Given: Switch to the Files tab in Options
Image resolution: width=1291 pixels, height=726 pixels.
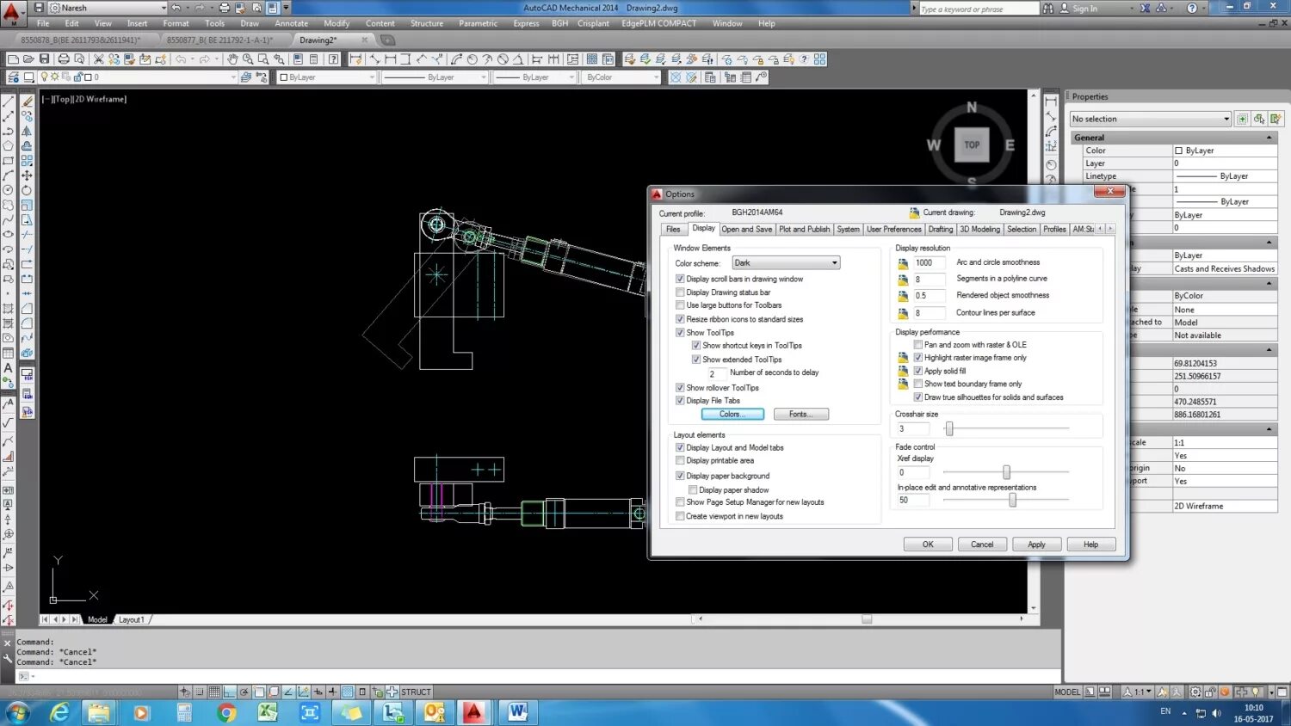Looking at the screenshot, I should click(x=673, y=229).
